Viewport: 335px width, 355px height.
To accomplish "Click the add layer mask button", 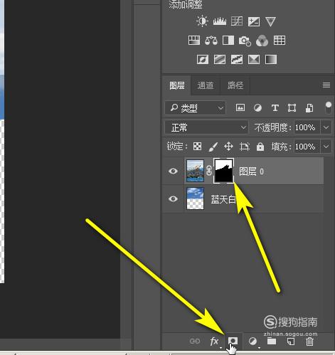I will tap(233, 341).
